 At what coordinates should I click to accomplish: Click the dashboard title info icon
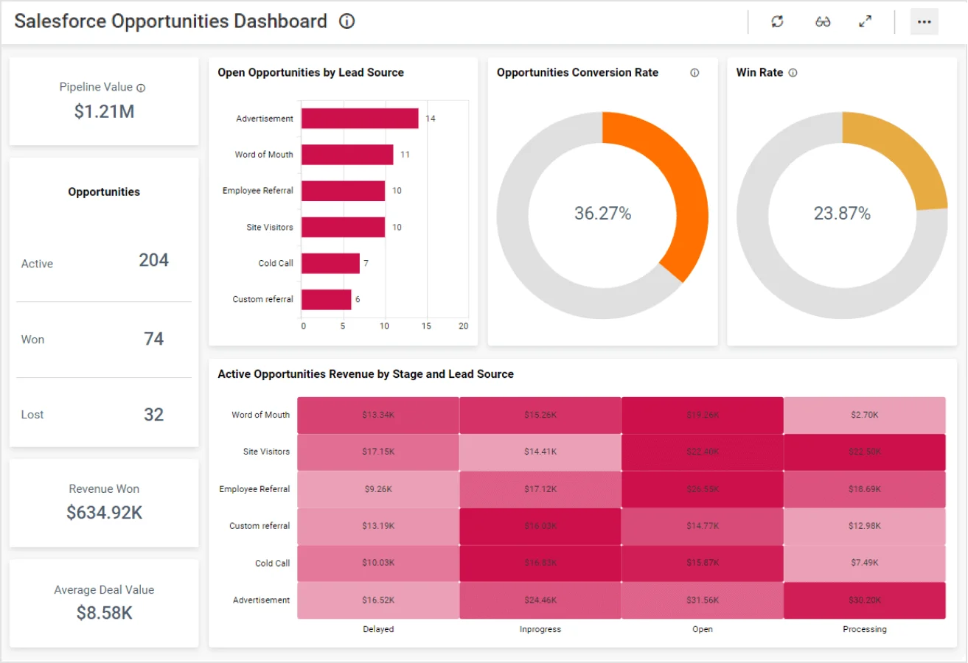347,21
